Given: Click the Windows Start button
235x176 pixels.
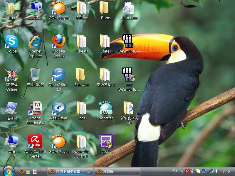Looking at the screenshot, I should 9,171.
